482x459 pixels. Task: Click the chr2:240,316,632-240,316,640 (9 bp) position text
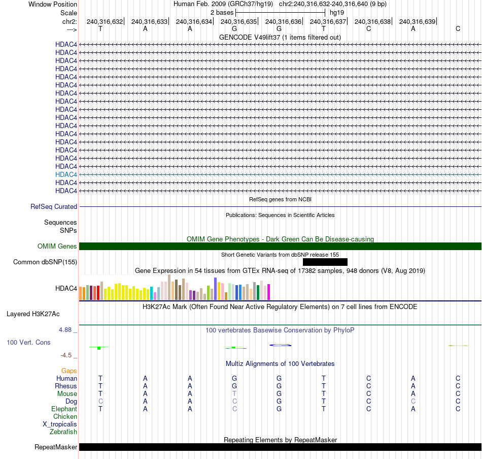333,4
